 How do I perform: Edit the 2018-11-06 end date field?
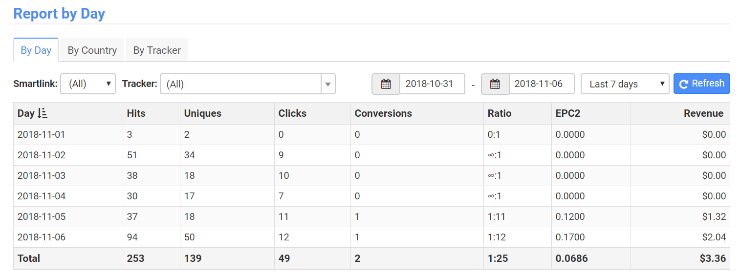click(542, 84)
